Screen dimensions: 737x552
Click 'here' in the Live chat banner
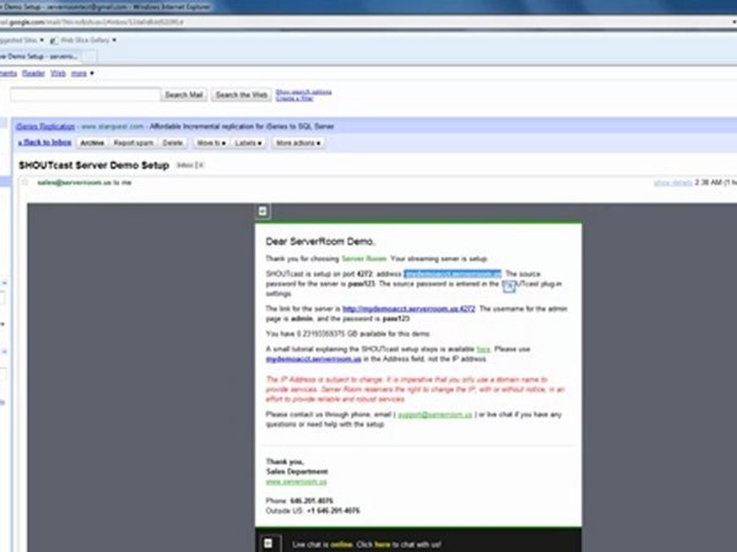[x=382, y=544]
